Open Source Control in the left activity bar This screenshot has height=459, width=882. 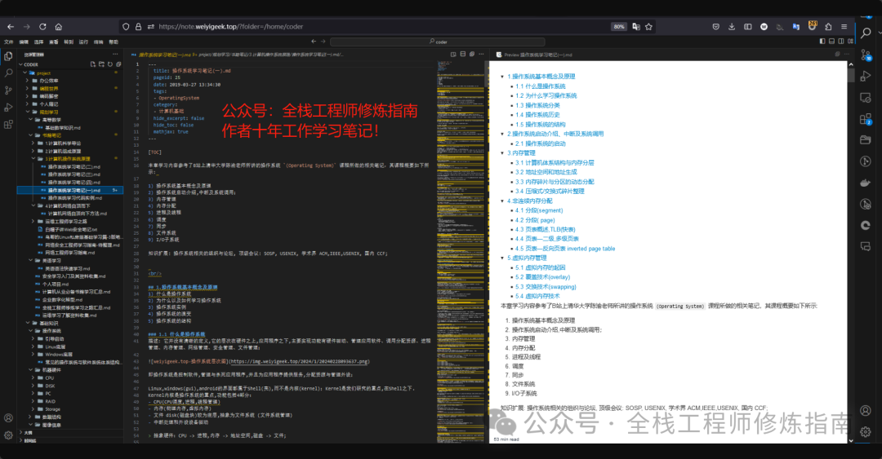[x=8, y=90]
